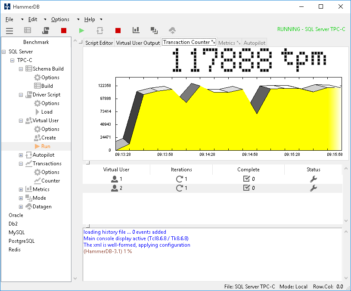The width and height of the screenshot is (351, 291).
Task: Select the Virtual User Options gear item
Action: tap(47, 129)
